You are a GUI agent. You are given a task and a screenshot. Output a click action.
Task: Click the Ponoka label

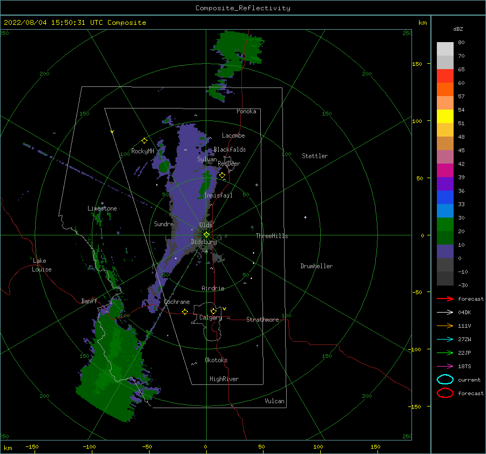click(x=246, y=111)
